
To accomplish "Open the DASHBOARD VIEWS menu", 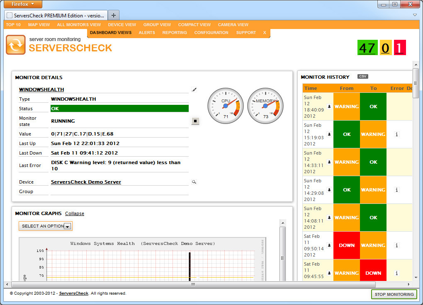I will pos(111,33).
